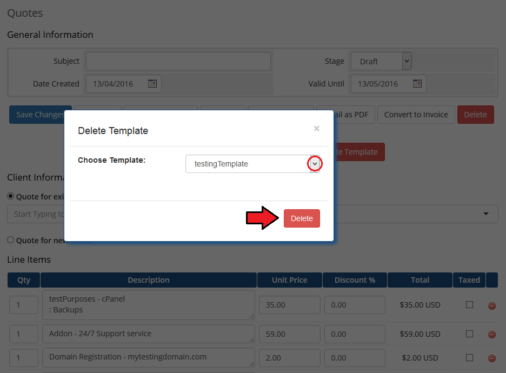Screen dimensions: 506x373
Task: Open the Date Created calendar picker
Action: [x=152, y=84]
